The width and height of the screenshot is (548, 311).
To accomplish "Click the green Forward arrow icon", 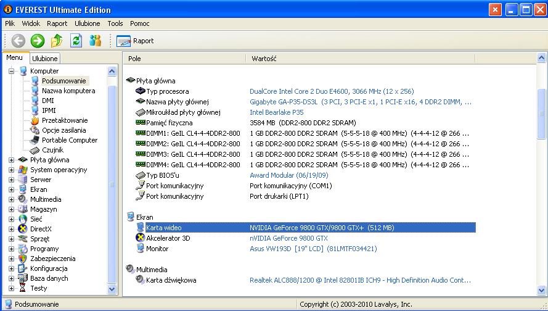I will pyautogui.click(x=38, y=41).
